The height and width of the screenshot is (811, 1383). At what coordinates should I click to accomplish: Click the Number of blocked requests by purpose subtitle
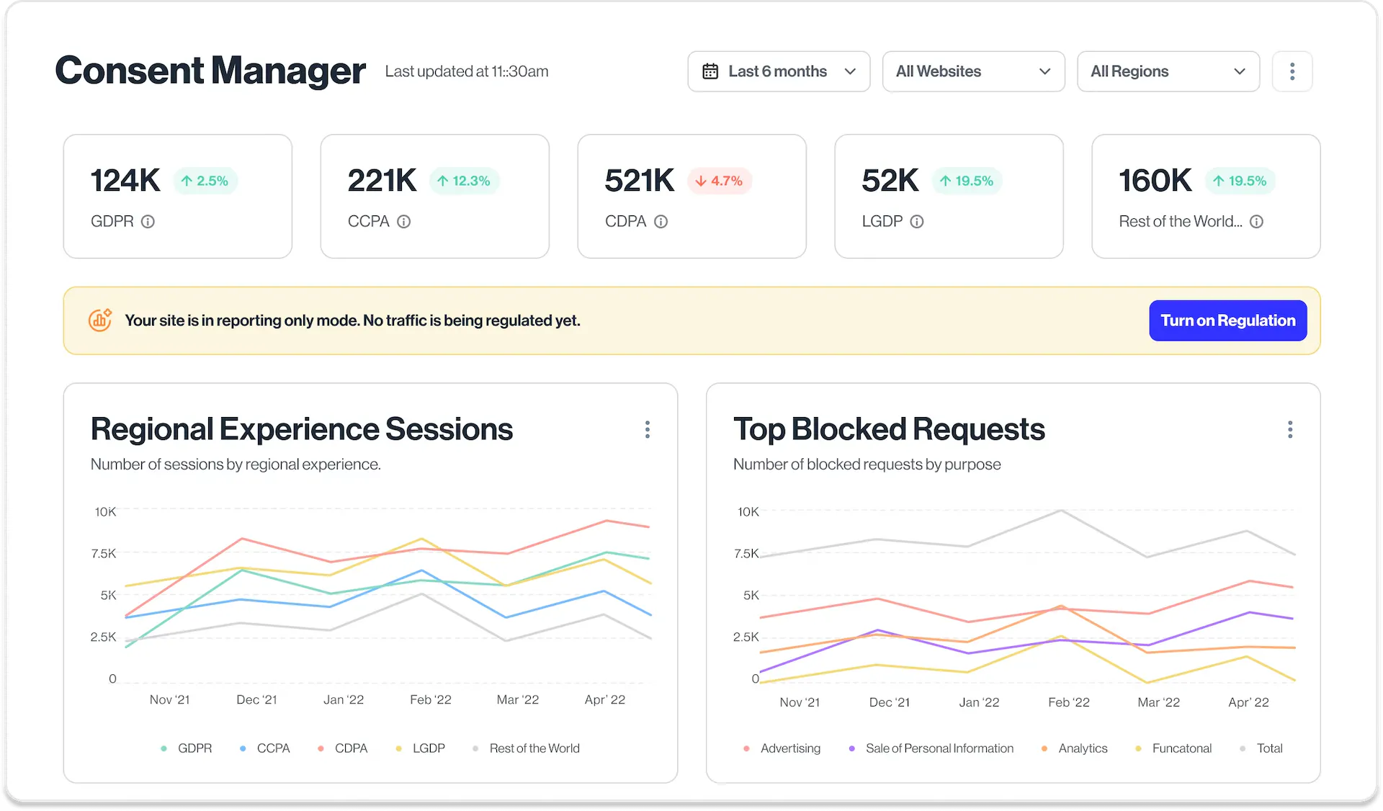tap(867, 465)
